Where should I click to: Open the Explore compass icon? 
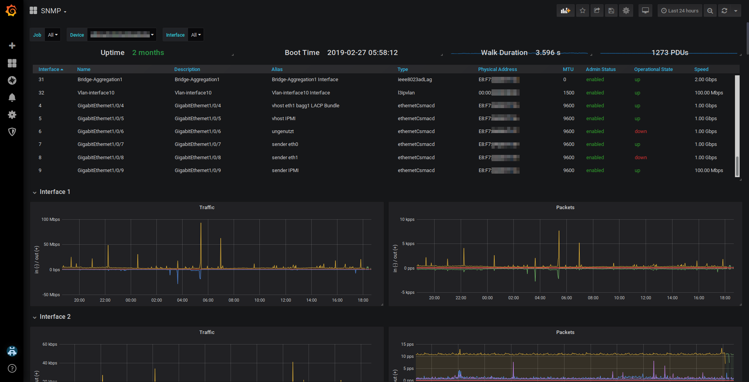click(x=12, y=80)
